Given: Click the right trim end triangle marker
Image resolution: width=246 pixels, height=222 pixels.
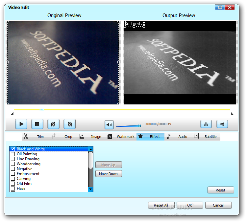Looking at the screenshot, I should pos(232,114).
